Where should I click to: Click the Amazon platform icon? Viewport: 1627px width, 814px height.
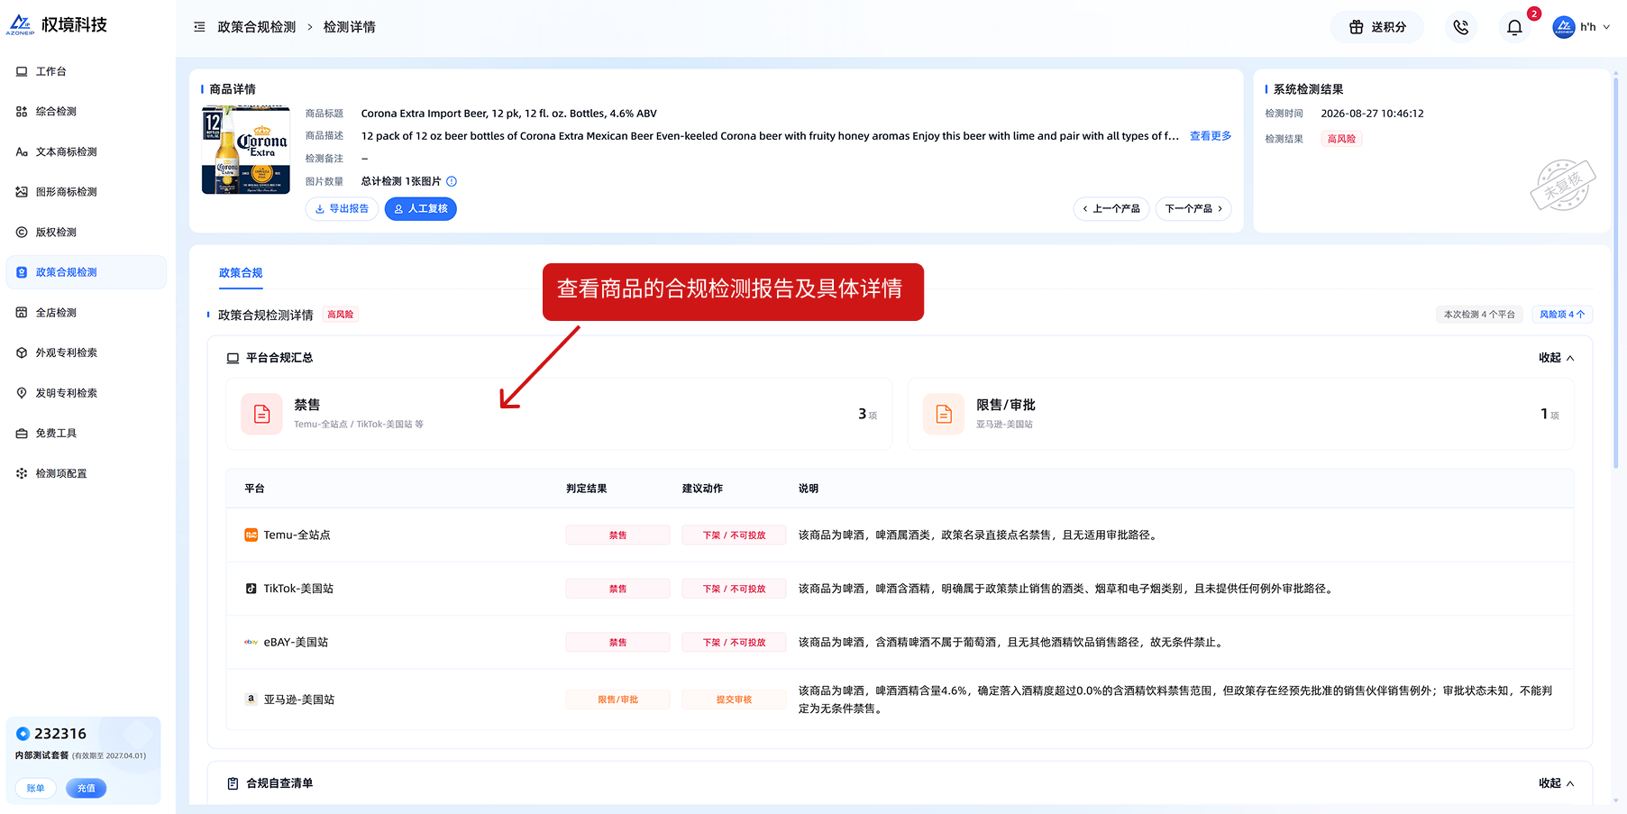[251, 699]
